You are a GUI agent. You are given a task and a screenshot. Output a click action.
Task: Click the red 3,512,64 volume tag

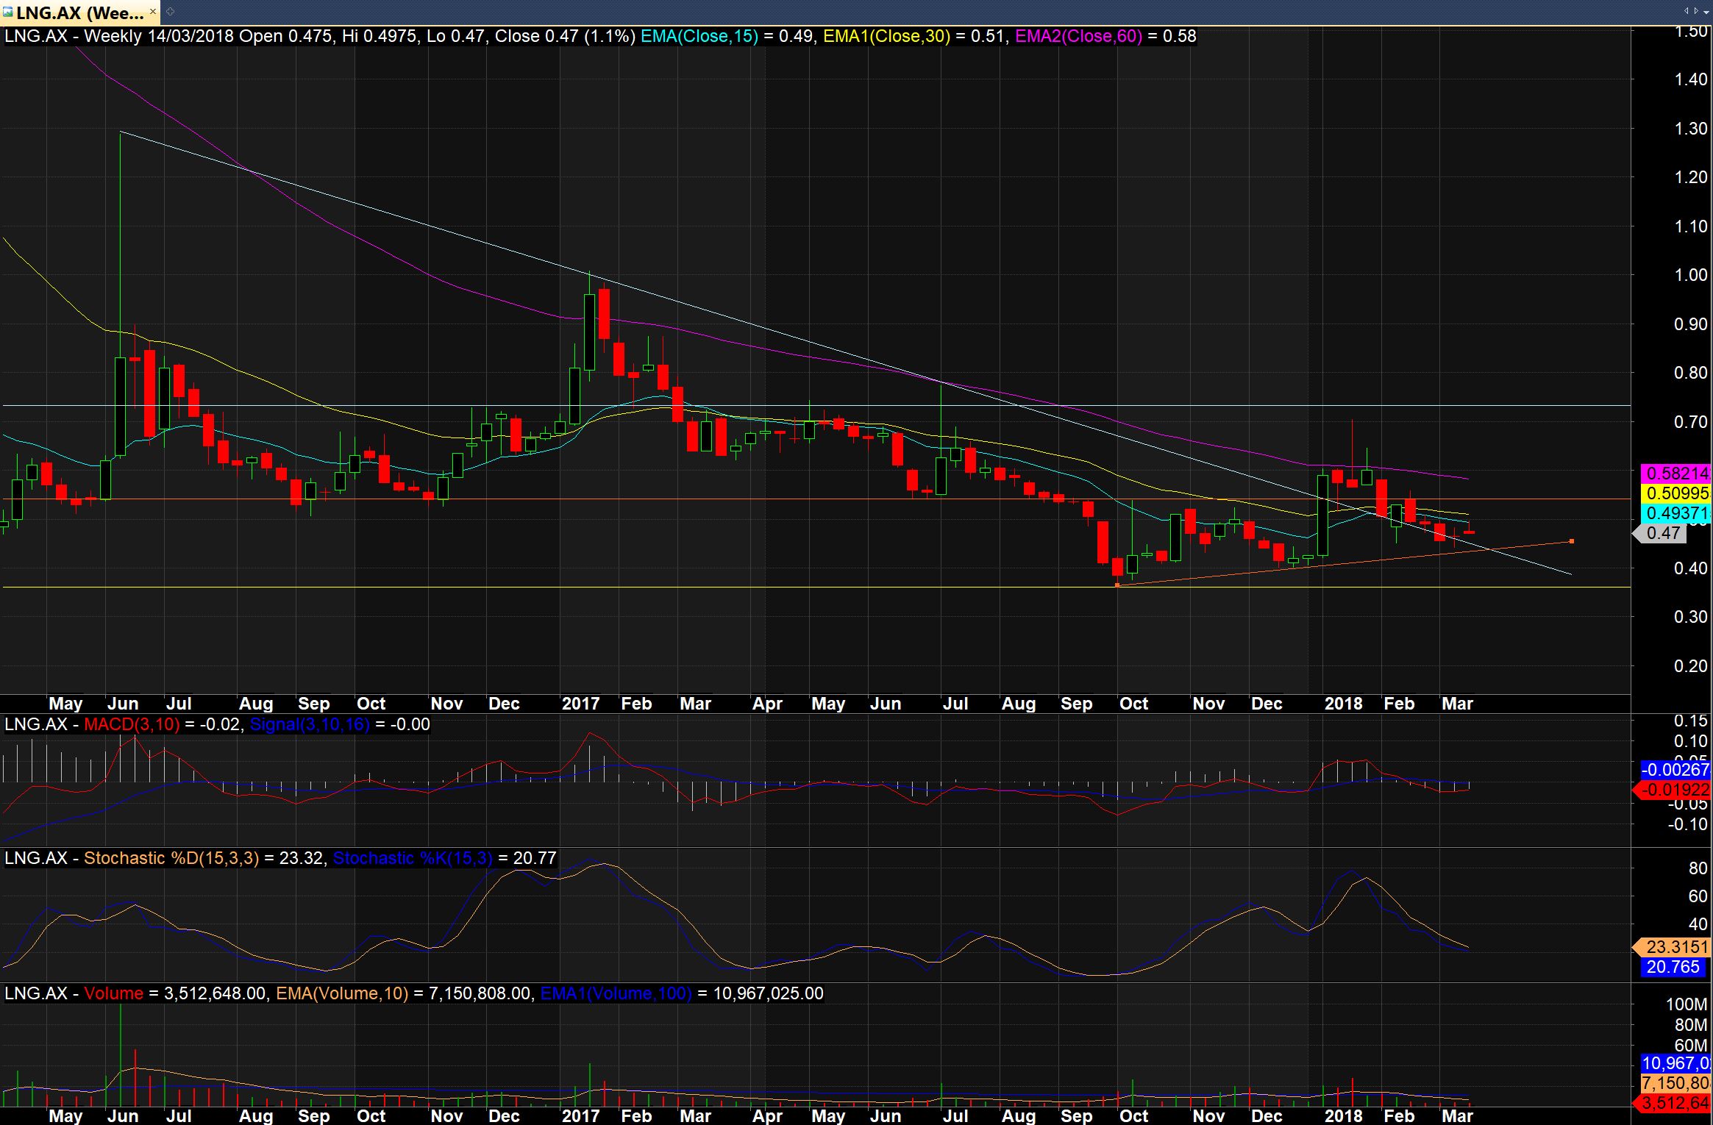tap(1673, 1103)
